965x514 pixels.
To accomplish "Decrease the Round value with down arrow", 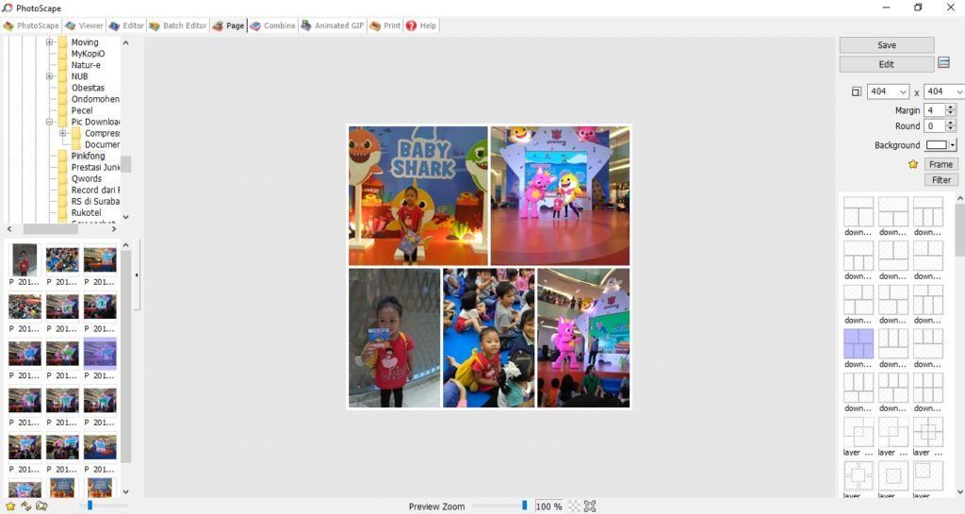I will 951,128.
